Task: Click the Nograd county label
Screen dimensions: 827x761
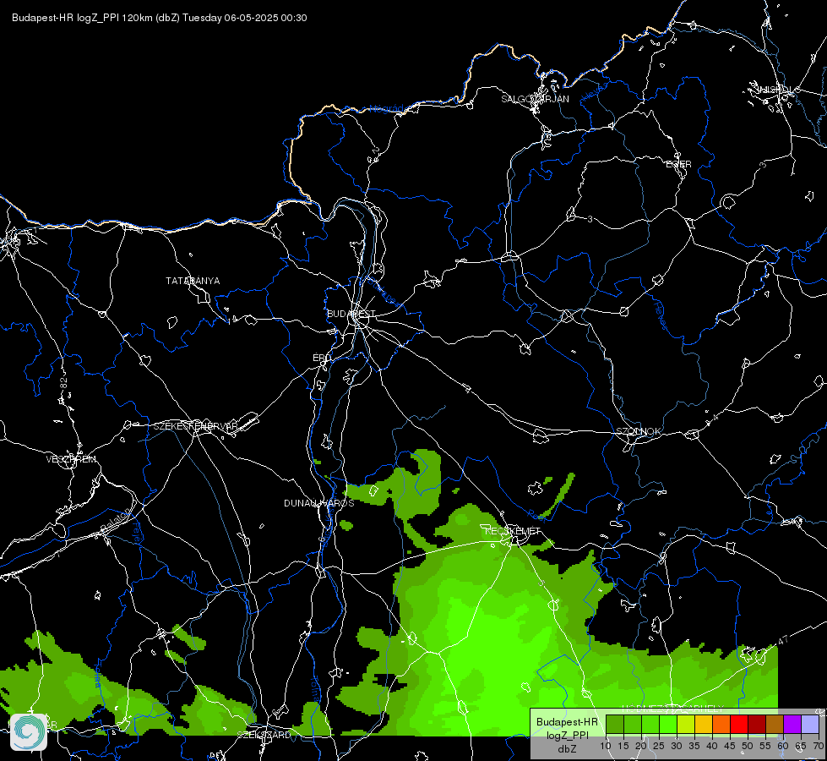Action: (x=386, y=109)
